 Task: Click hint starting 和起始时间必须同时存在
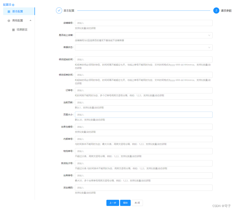[x=143, y=82]
